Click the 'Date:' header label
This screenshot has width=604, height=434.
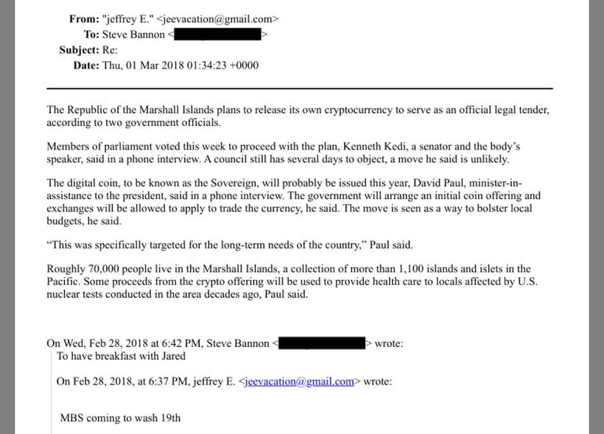pos(86,66)
